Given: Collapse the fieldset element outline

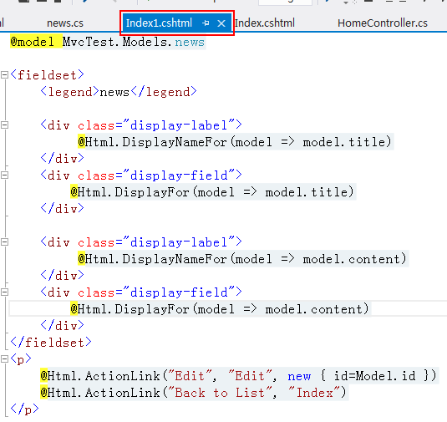Looking at the screenshot, I should tap(4, 75).
